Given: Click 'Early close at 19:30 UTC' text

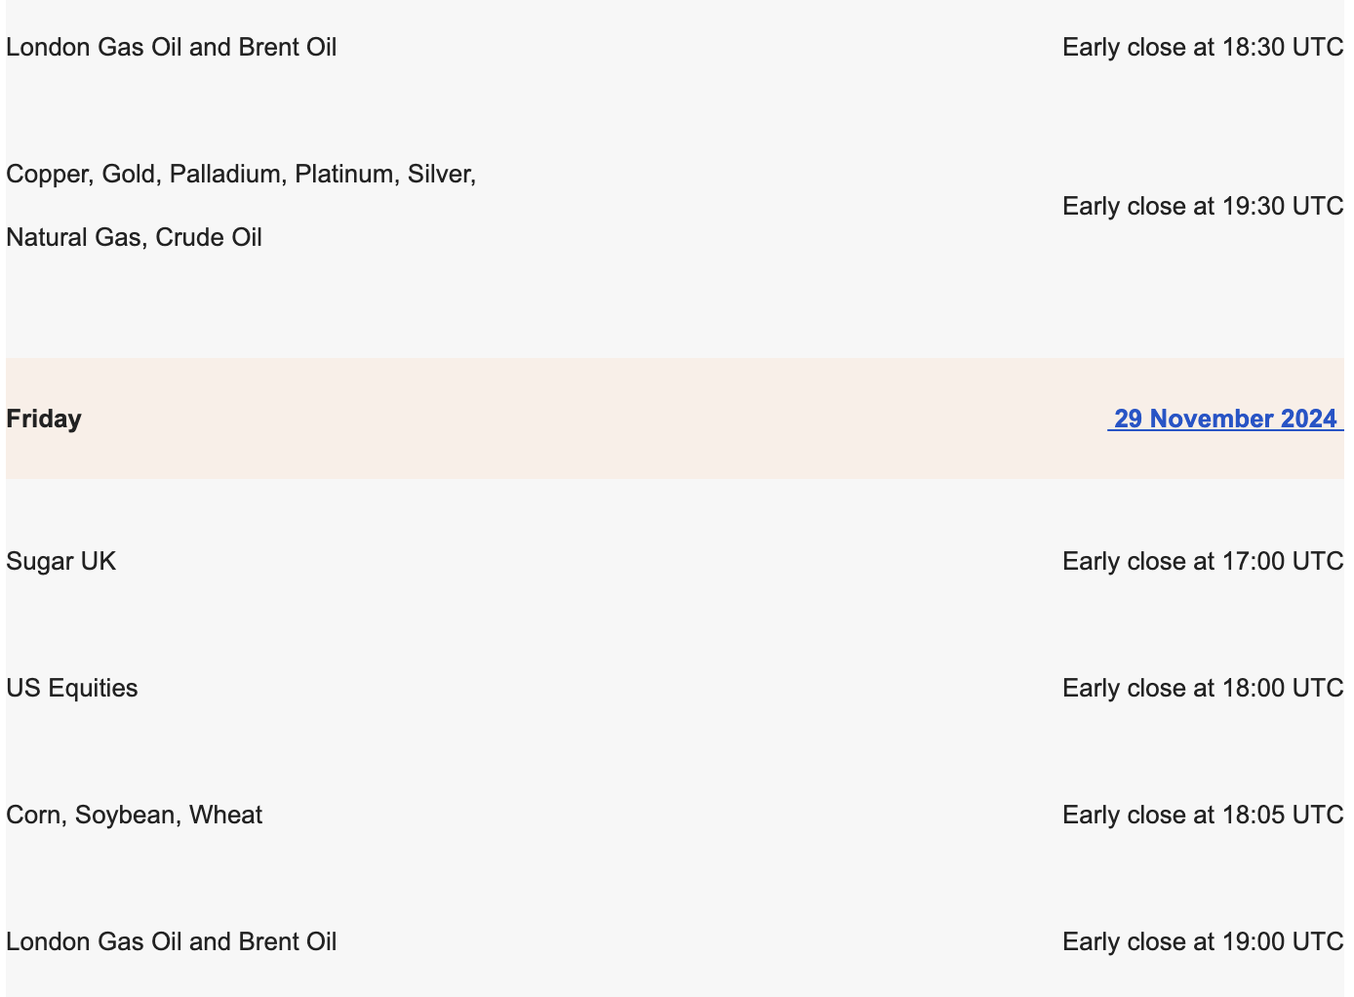Looking at the screenshot, I should 1202,206.
